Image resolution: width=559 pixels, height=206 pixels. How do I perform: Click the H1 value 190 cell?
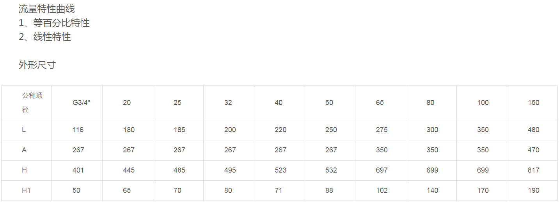click(x=533, y=190)
